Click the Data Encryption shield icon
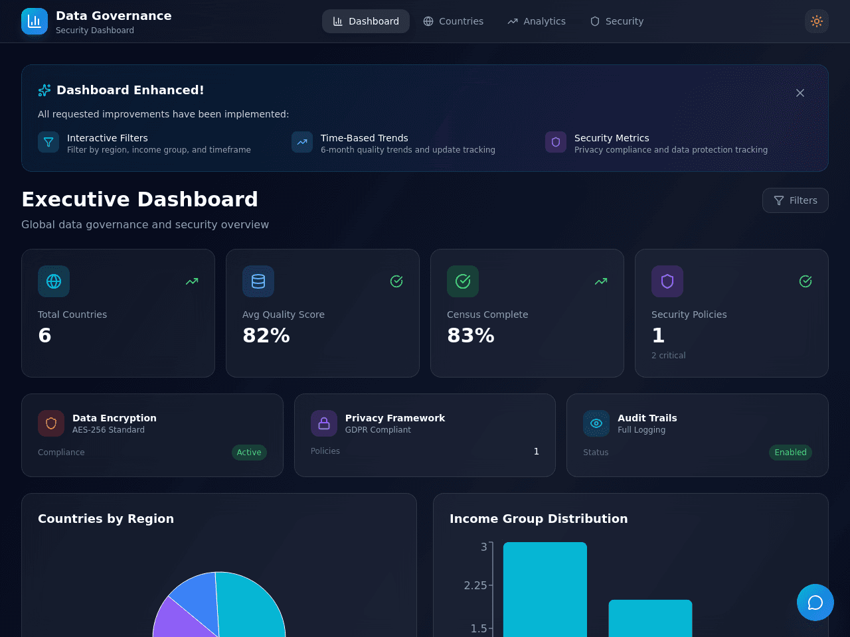The image size is (850, 637). 51,423
